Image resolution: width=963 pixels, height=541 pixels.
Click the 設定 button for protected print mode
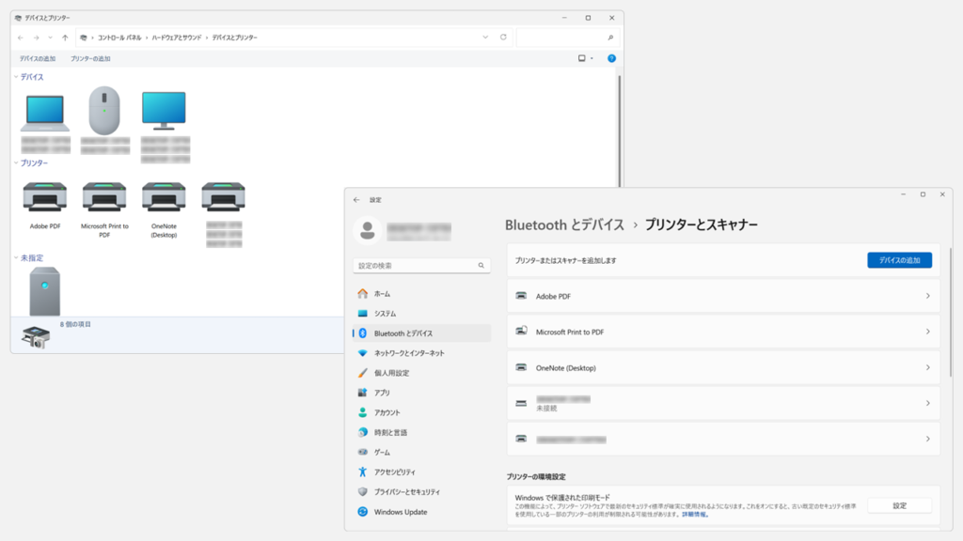click(899, 505)
